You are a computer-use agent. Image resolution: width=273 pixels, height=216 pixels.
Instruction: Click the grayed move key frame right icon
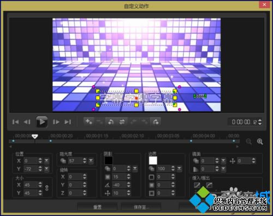point(145,122)
